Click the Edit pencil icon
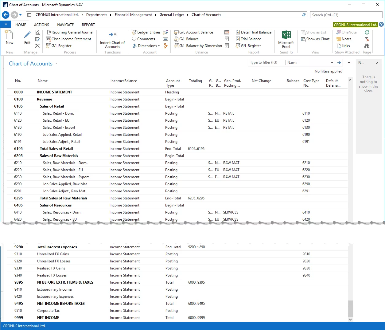385x330 pixels. coord(27,35)
